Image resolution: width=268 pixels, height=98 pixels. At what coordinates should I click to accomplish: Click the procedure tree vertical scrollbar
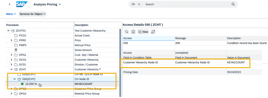click(120, 62)
